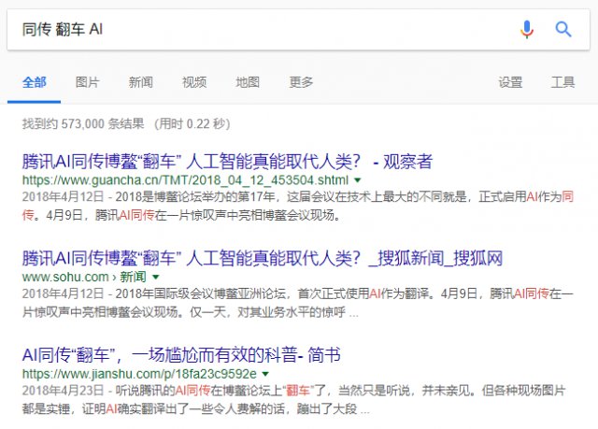The width and height of the screenshot is (598, 429).
Task: Select the 全部 tab
Action: 34,82
